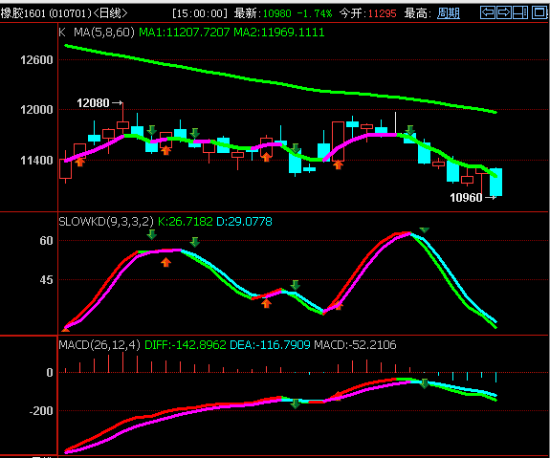Click the last candlestick on the chart

[x=496, y=182]
